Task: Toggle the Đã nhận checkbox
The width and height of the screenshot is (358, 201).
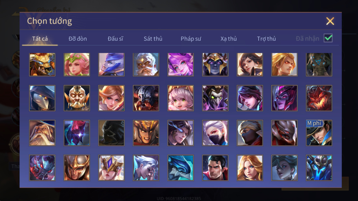Action: click(328, 38)
